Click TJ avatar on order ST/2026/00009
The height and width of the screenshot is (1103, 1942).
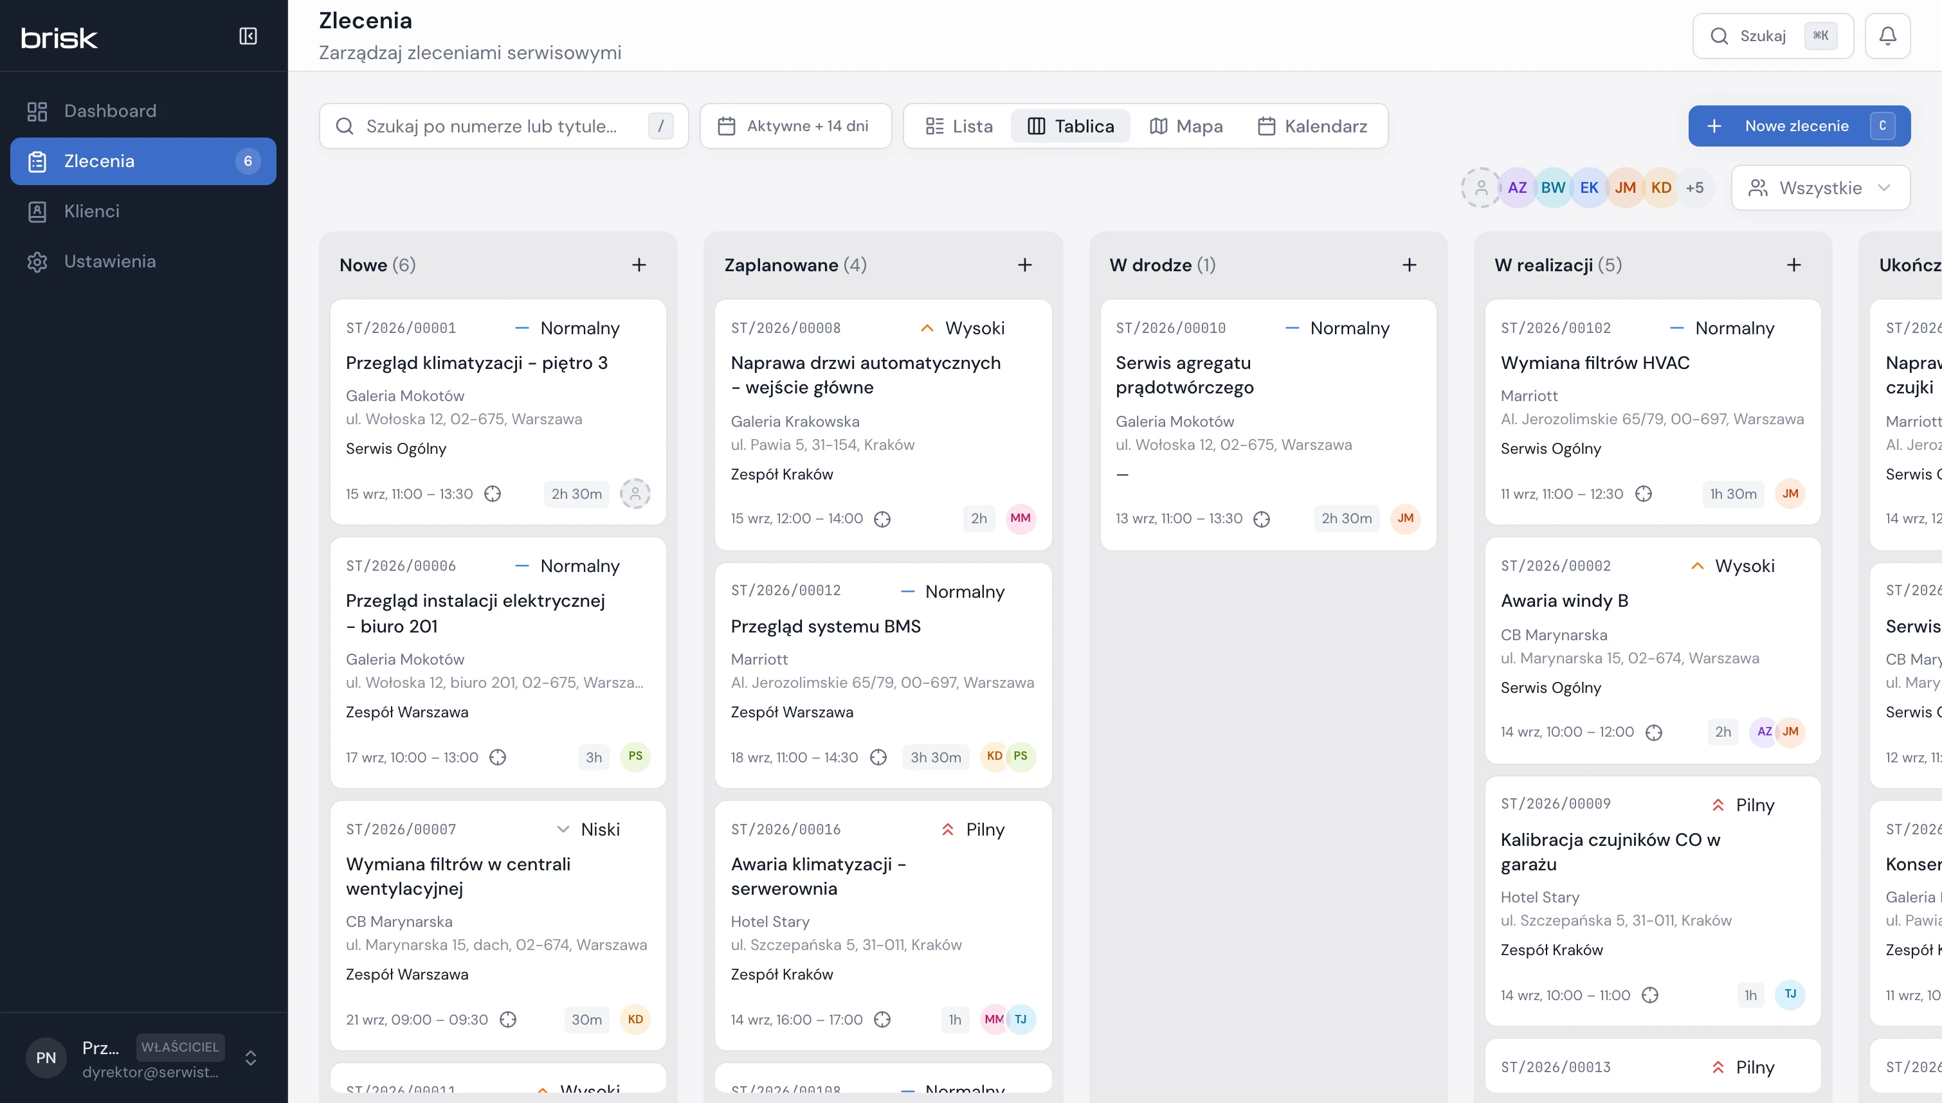pos(1790,994)
